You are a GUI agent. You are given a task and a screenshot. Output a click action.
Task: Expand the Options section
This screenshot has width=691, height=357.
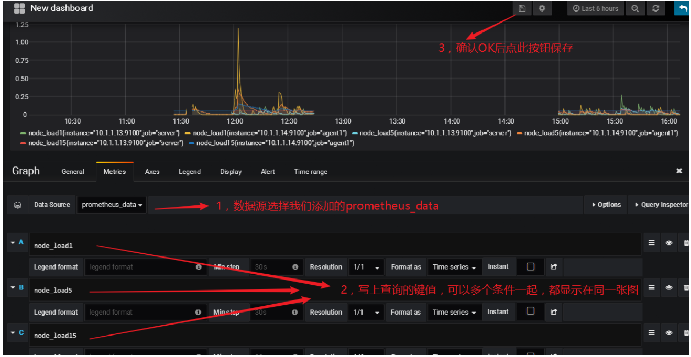(x=606, y=205)
